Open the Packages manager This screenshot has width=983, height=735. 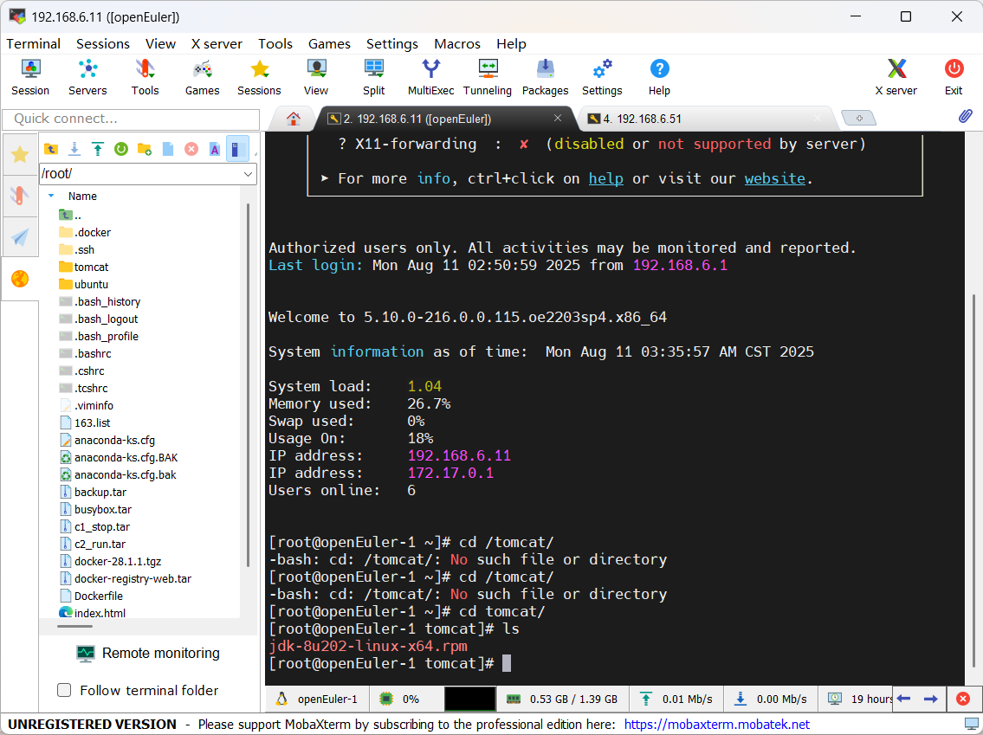[x=545, y=77]
